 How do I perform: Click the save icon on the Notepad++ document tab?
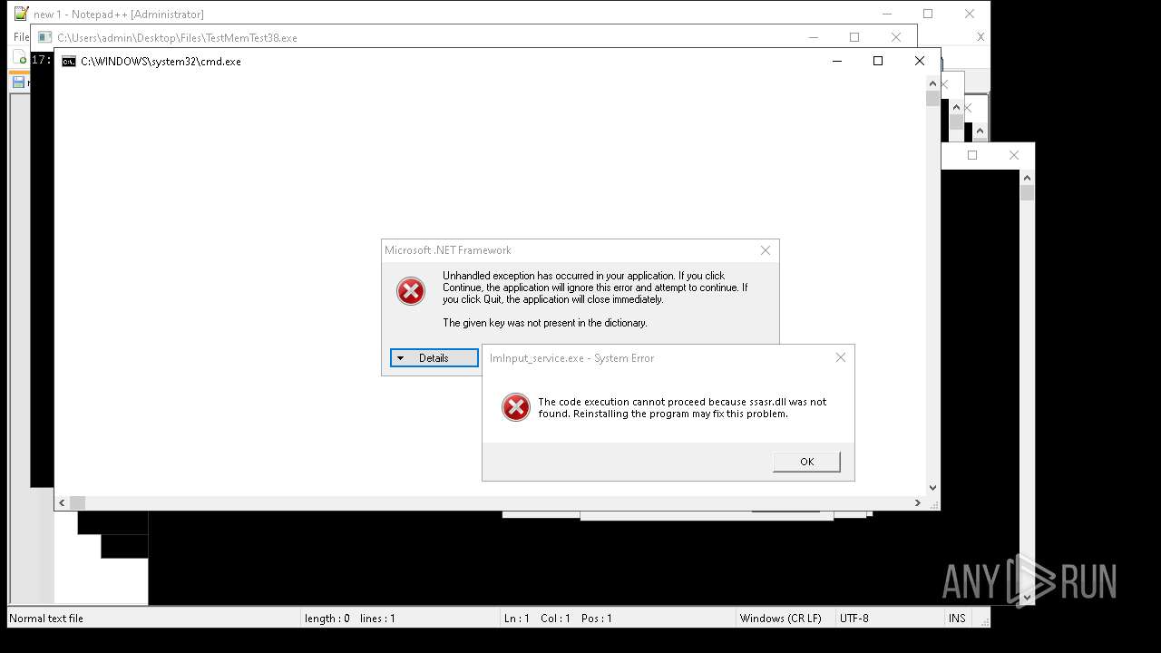pos(19,83)
